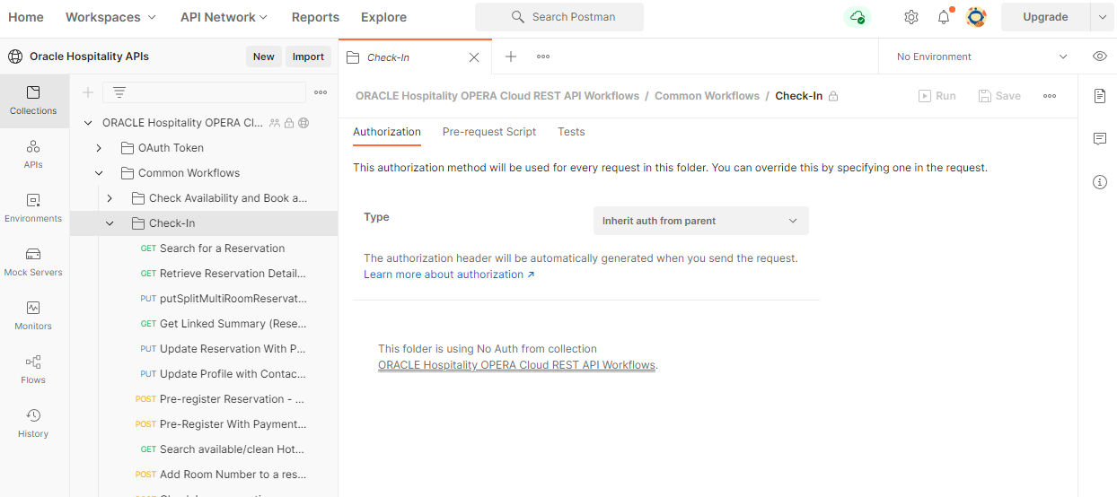Switch to the Tests tab
The width and height of the screenshot is (1117, 497).
pyautogui.click(x=571, y=132)
